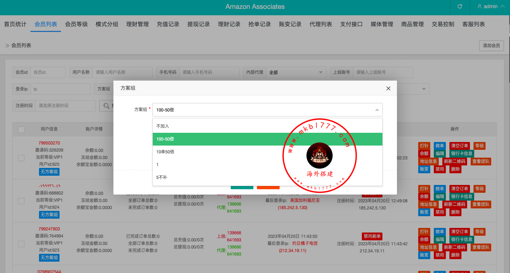The image size is (510, 273).
Task: Open the 注册时间 date picker field
Action: tap(66, 105)
